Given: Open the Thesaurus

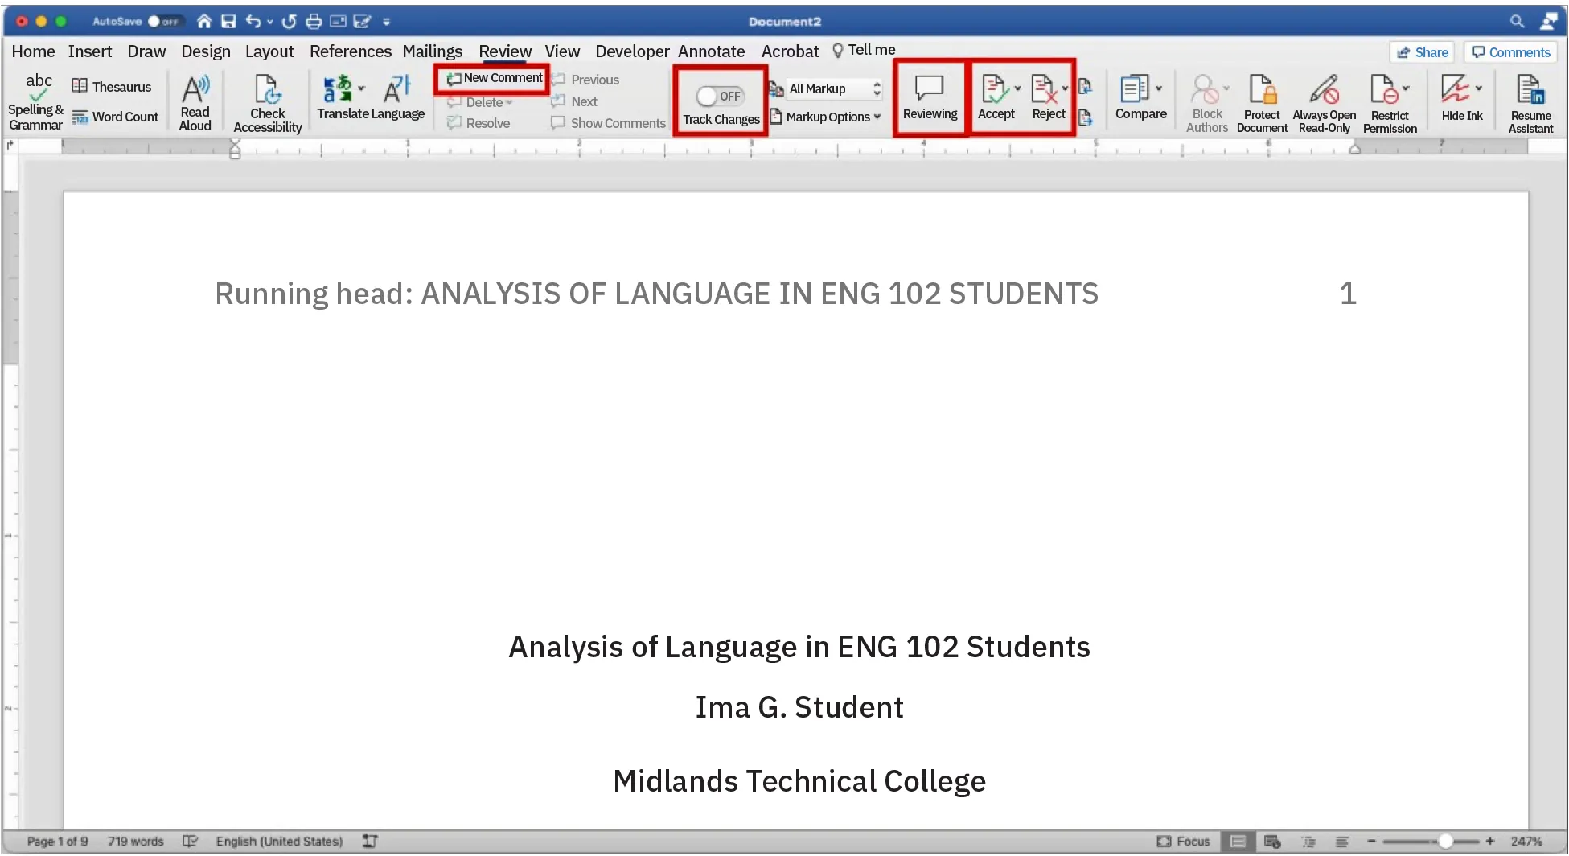Looking at the screenshot, I should 113,86.
